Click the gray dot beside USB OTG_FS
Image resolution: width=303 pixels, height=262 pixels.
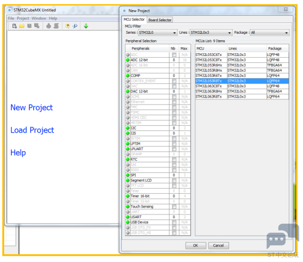[128, 227]
